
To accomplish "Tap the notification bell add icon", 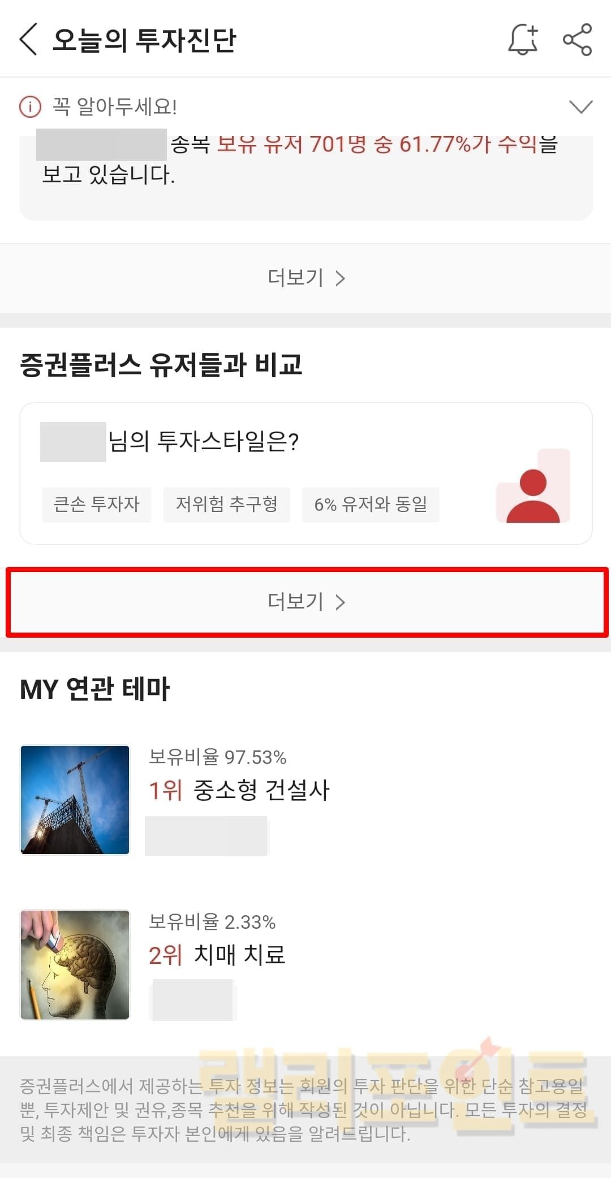I will [523, 40].
